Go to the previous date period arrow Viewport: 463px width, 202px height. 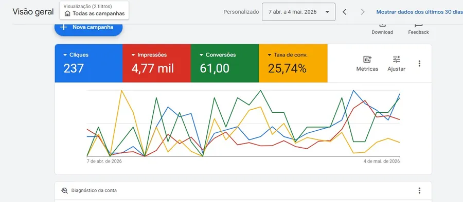point(344,12)
